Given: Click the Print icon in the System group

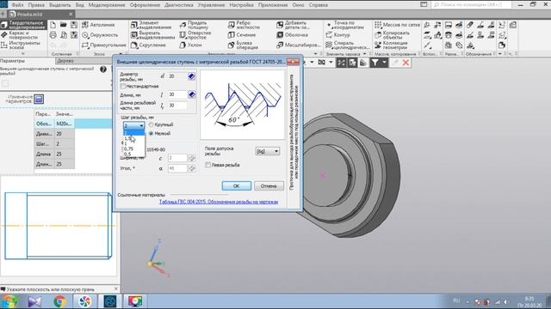Looking at the screenshot, I should (x=53, y=34).
